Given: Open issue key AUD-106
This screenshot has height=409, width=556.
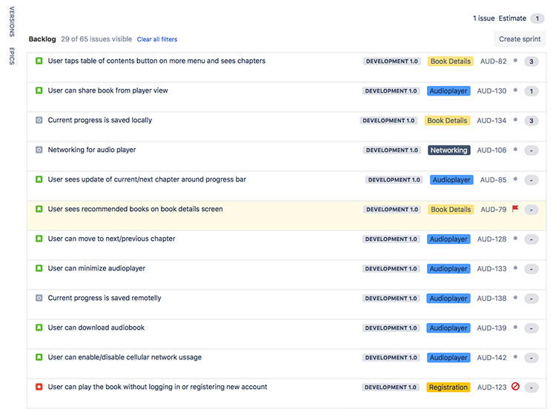Looking at the screenshot, I should 492,150.
